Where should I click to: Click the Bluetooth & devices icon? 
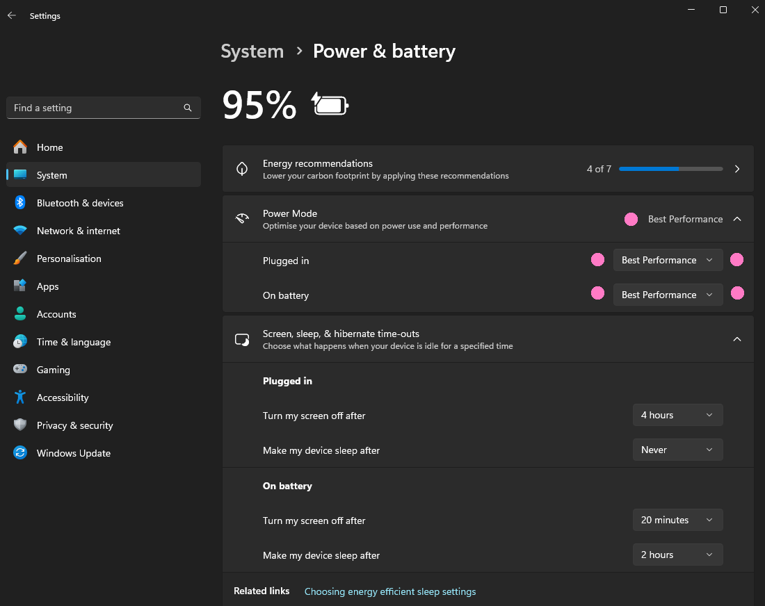click(x=20, y=203)
